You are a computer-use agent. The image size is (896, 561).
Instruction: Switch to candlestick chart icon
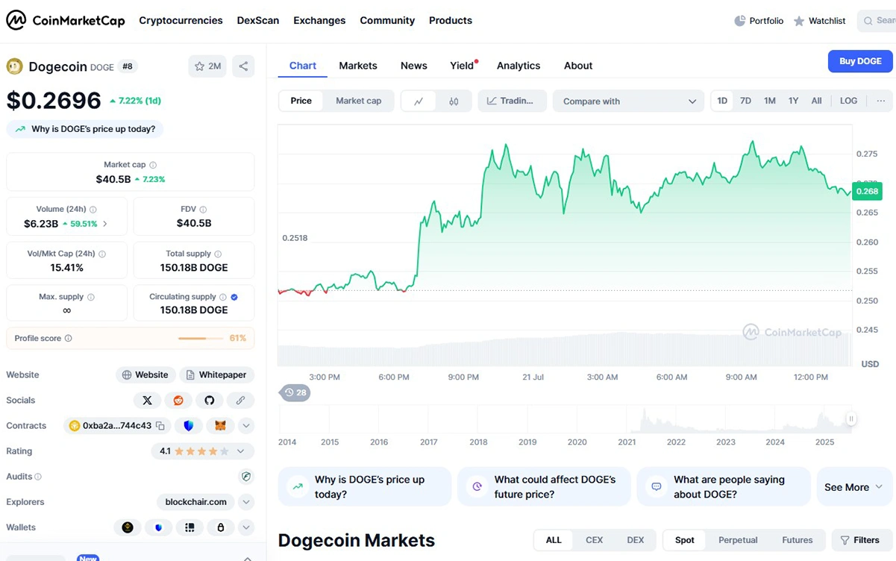[x=454, y=101]
